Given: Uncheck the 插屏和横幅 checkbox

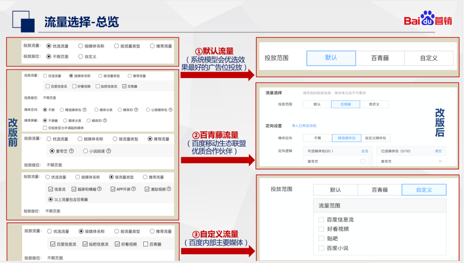Looking at the screenshot, I should click(x=74, y=189).
